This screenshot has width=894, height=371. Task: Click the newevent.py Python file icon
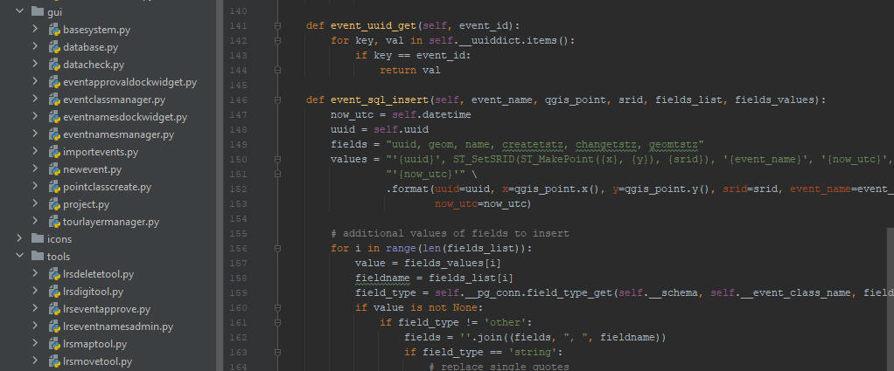click(53, 169)
